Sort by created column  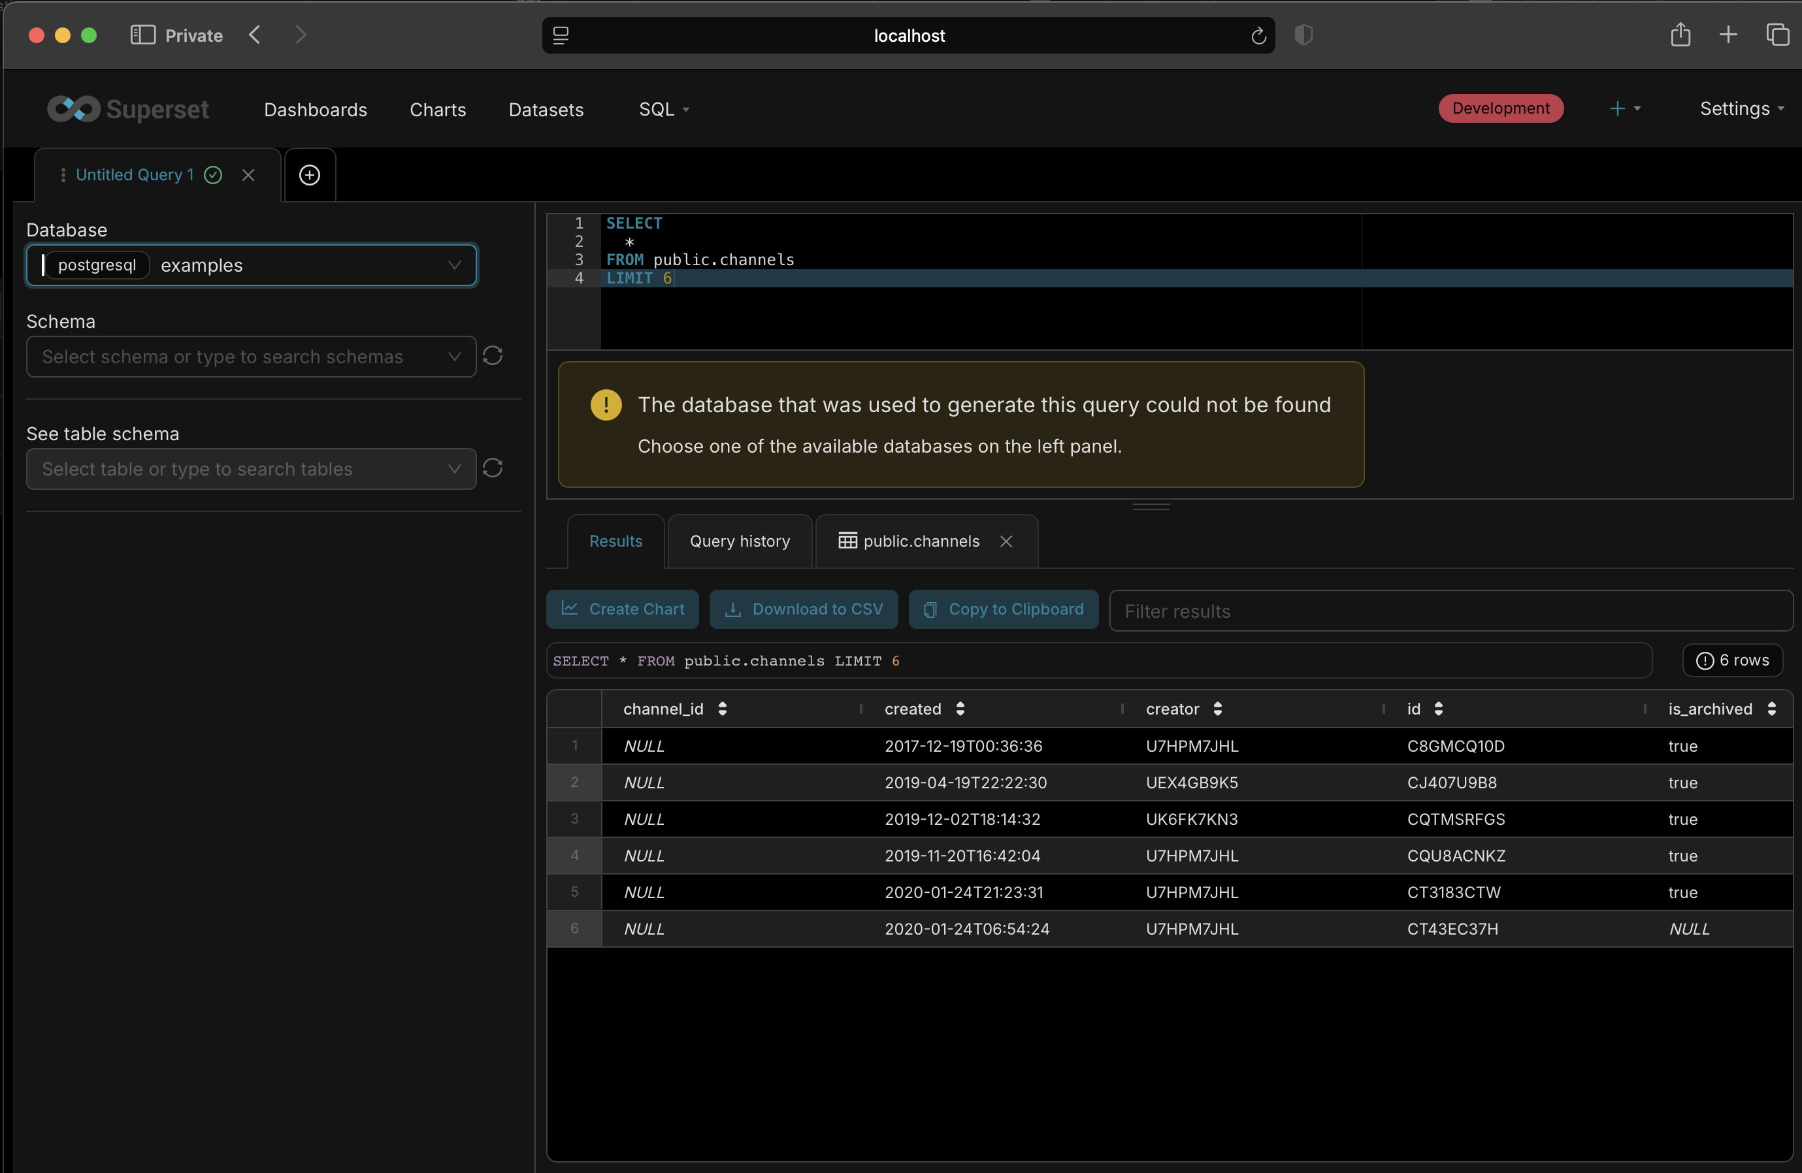(x=960, y=709)
